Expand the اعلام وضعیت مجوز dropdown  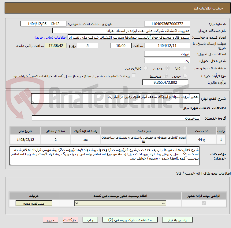120,203
